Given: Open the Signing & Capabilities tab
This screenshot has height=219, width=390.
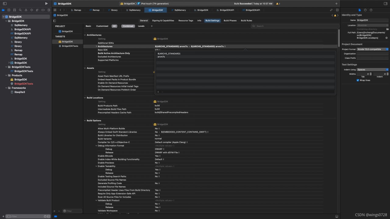Looking at the screenshot, I should [163, 21].
